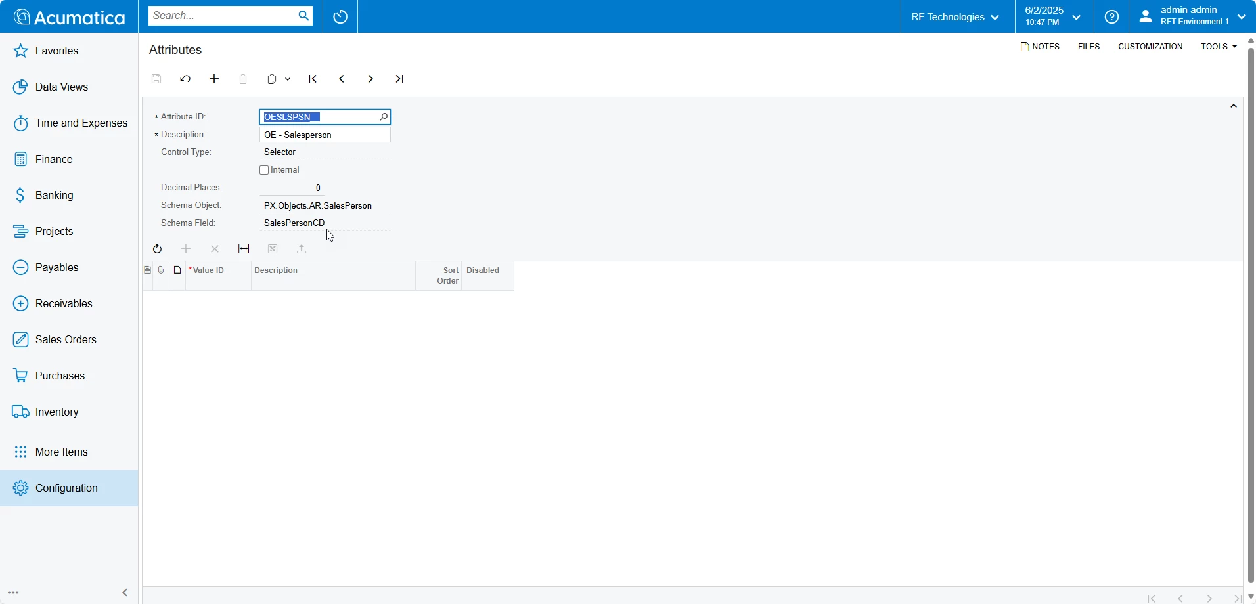Add a row to values grid

tap(186, 249)
